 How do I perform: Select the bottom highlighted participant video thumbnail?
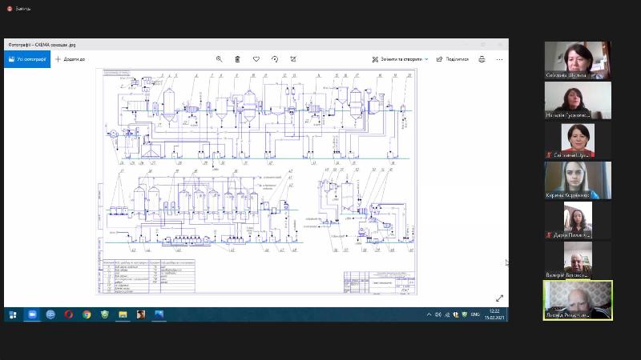pyautogui.click(x=577, y=300)
